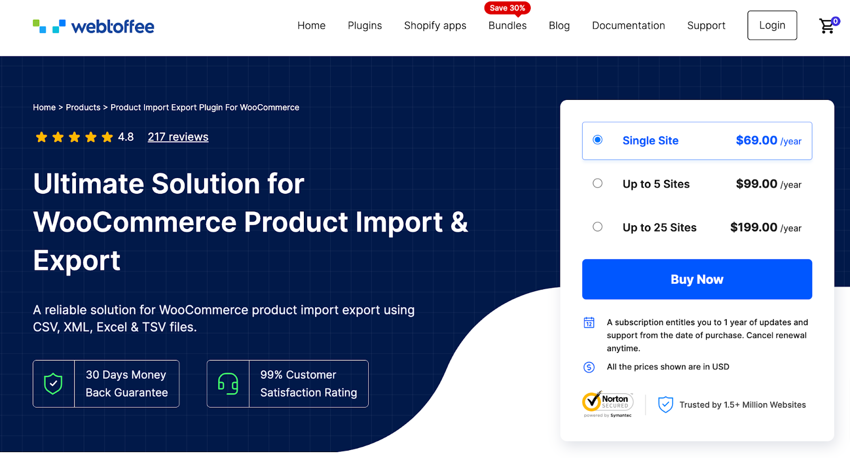Select the Single Site radio button
This screenshot has height=458, width=850.
click(598, 140)
